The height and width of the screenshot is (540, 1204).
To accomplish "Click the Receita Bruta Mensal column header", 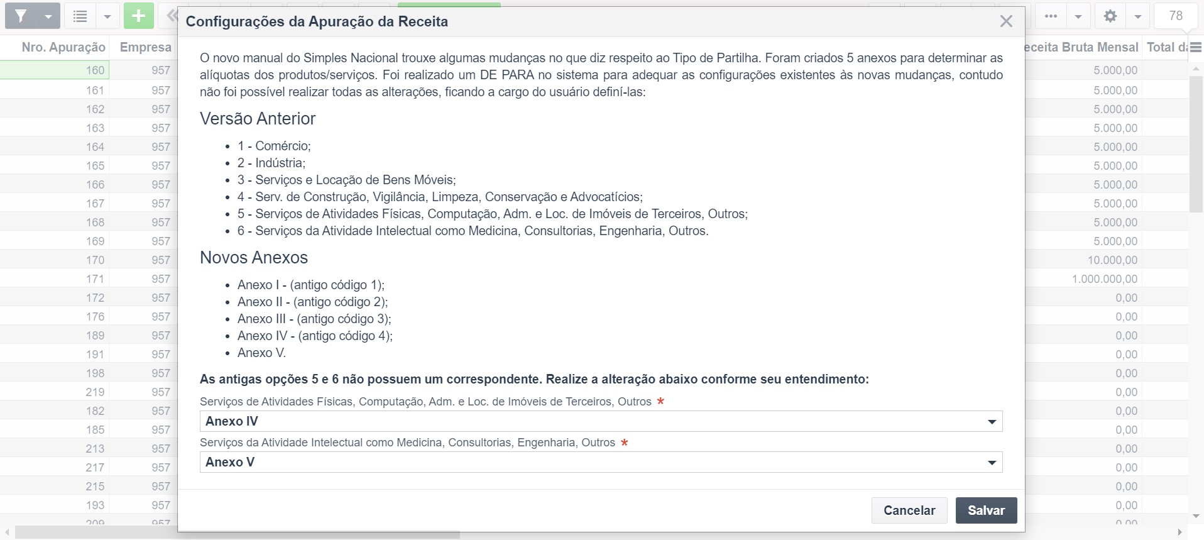I will click(x=1081, y=47).
